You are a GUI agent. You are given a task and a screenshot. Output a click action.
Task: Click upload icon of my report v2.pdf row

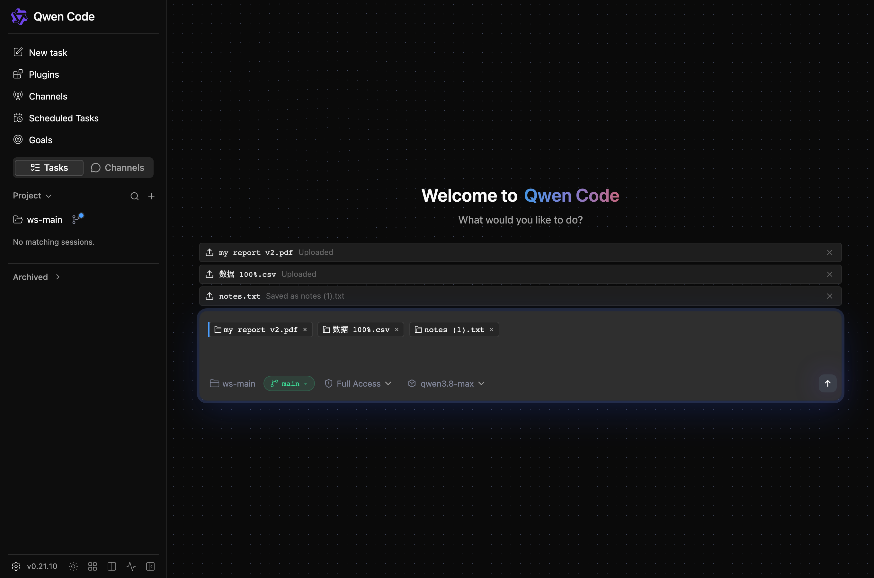click(x=210, y=252)
